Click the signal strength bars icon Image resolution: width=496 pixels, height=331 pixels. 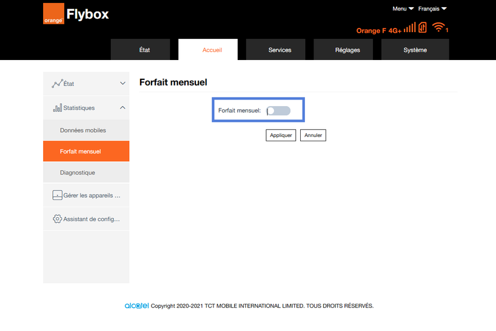[410, 27]
